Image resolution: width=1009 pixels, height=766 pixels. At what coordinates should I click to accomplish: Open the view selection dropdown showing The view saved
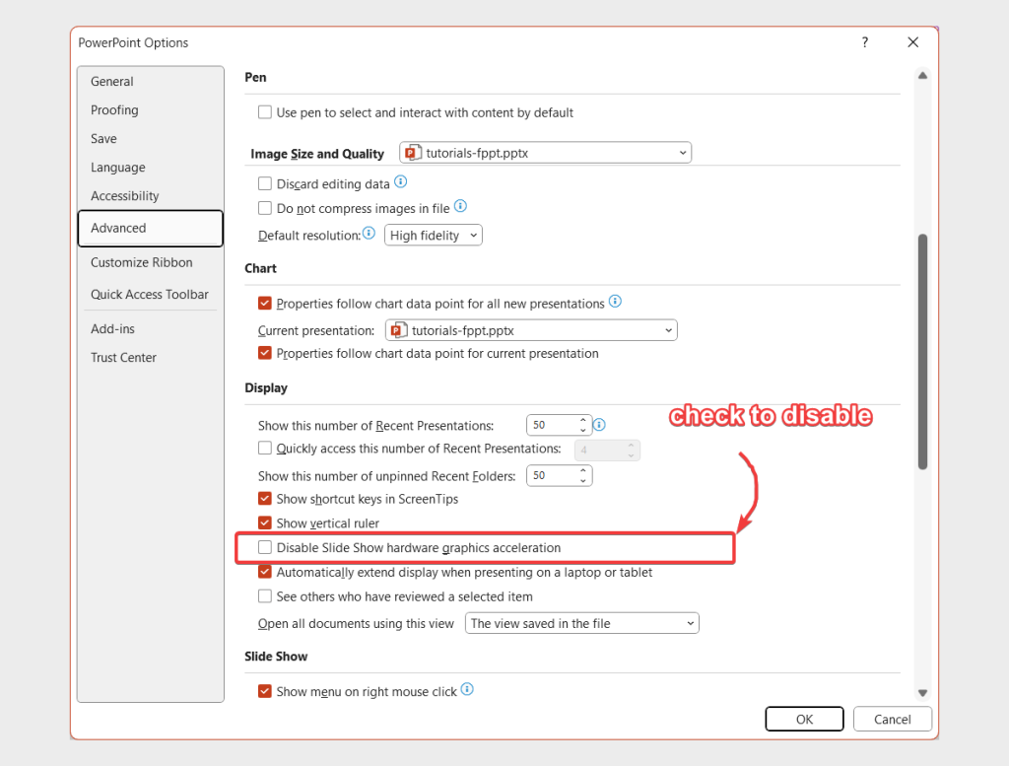pos(688,622)
